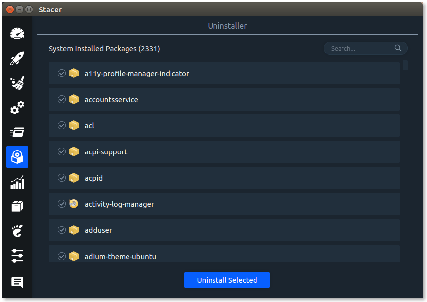This screenshot has width=427, height=302.
Task: Toggle checkbox for accountsservice package
Action: click(x=62, y=99)
